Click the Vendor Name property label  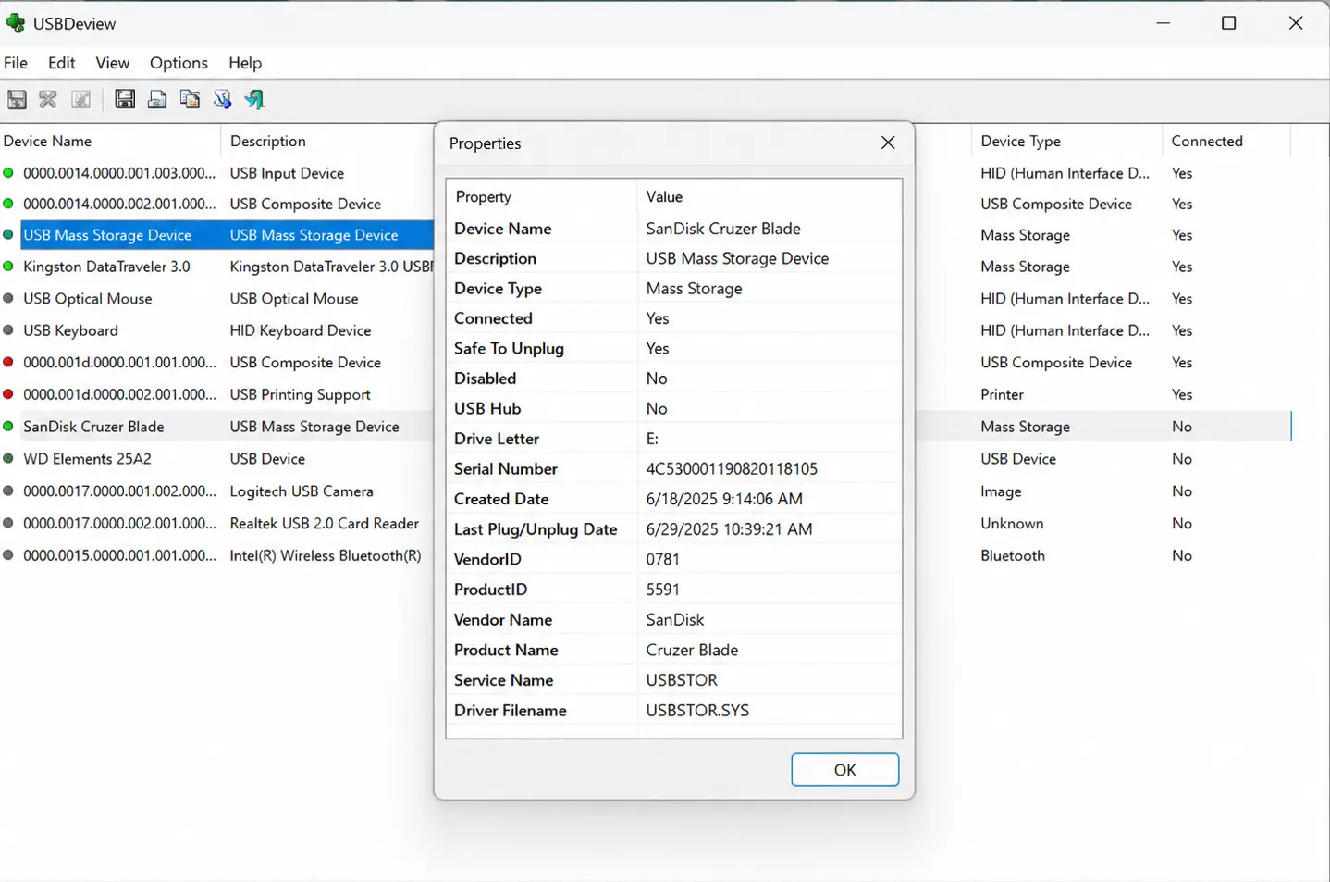503,620
